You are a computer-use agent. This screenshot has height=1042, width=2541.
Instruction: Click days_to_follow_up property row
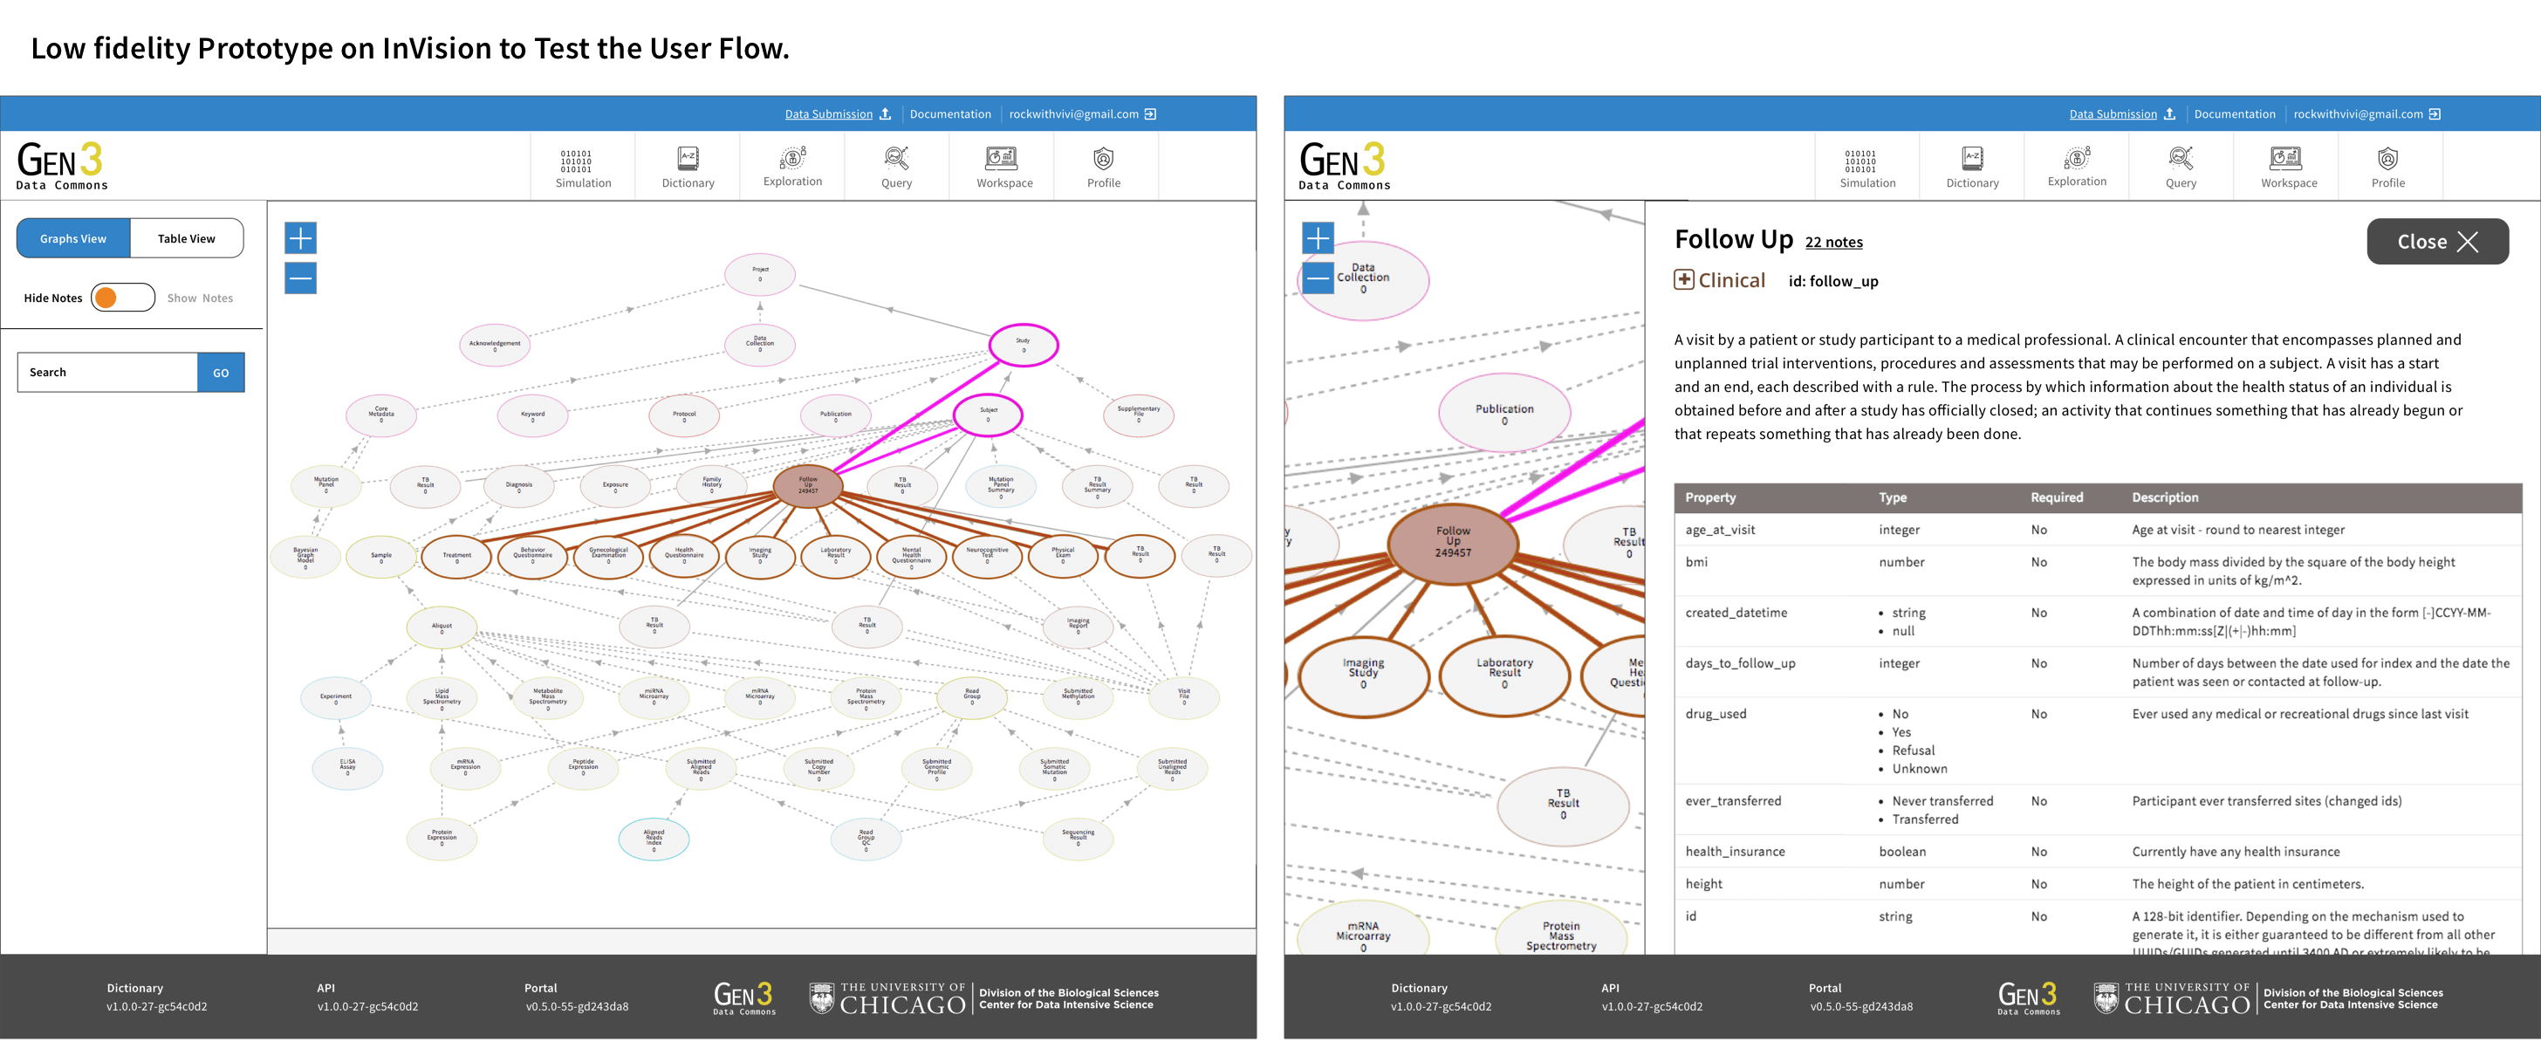click(x=2098, y=672)
